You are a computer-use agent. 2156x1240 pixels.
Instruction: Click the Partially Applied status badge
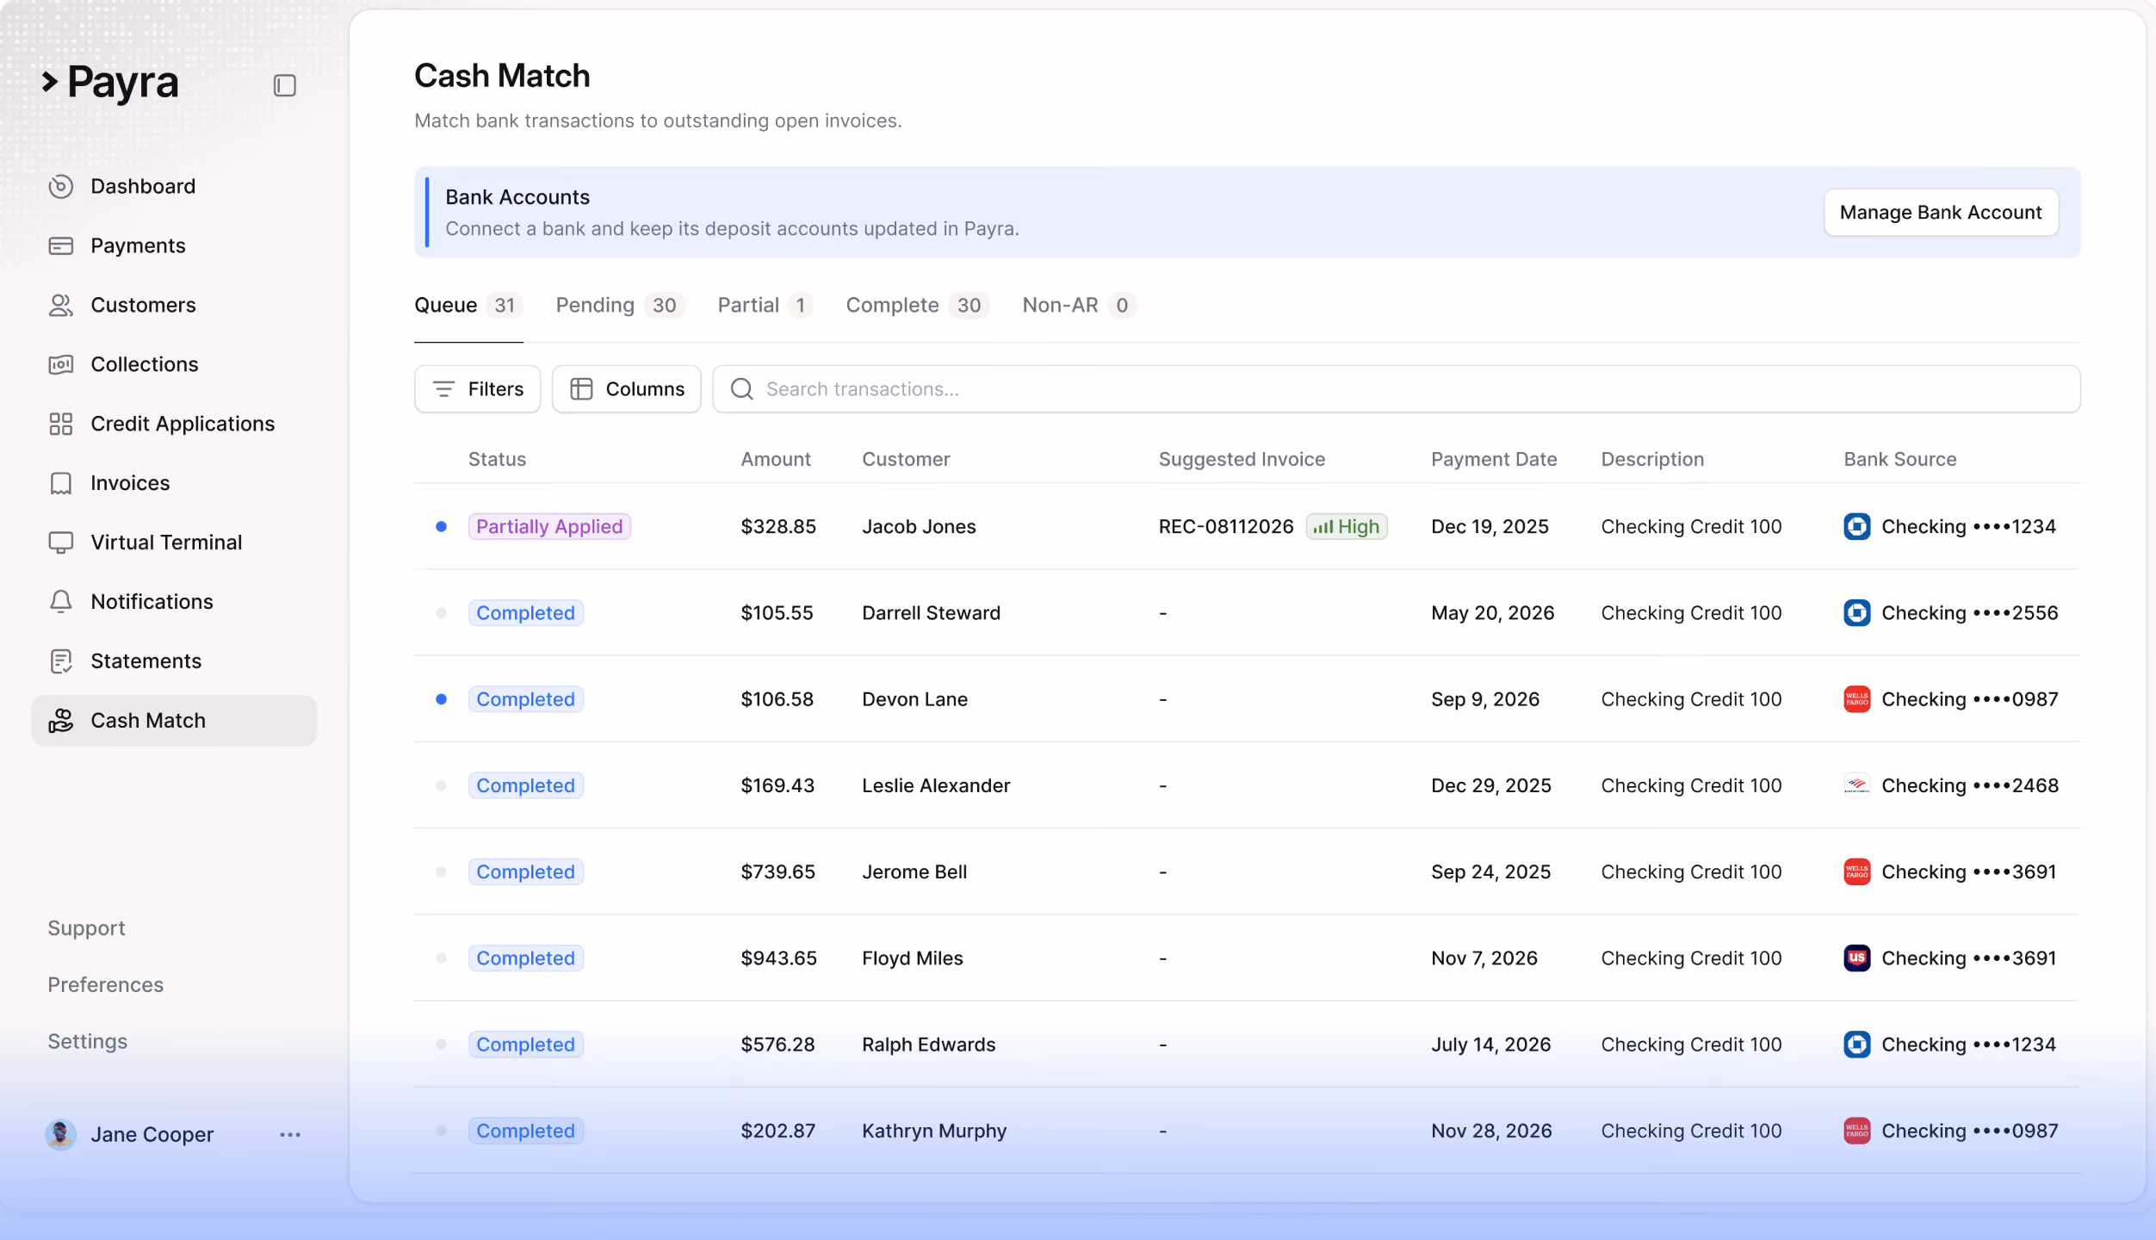549,526
